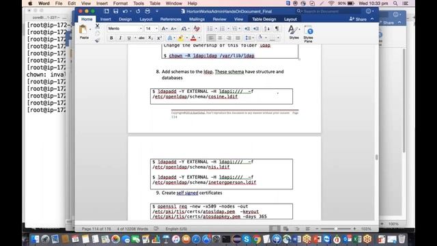Undo the last action in the title bar
Viewport: 437px width, 246px height.
point(125,11)
